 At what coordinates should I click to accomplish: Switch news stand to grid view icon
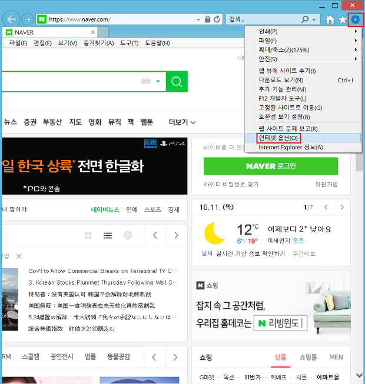tap(88, 236)
